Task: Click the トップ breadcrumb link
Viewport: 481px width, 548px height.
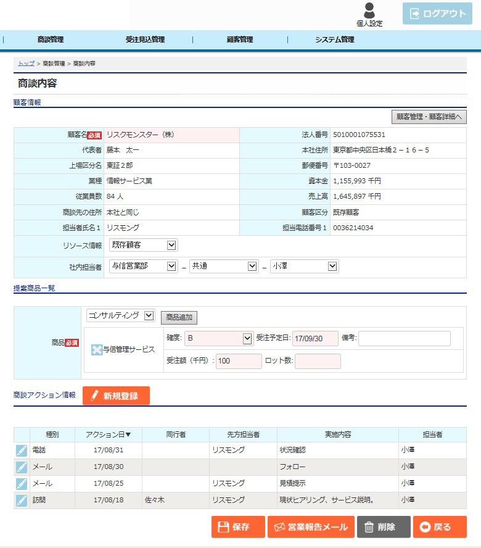Action: pos(26,64)
